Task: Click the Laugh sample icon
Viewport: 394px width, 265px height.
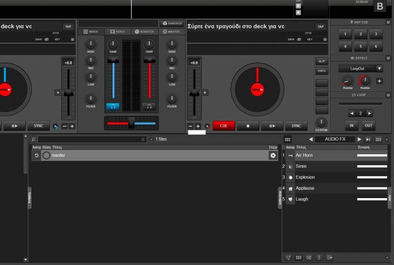Action: click(291, 199)
